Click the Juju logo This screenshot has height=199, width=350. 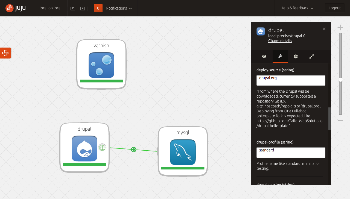16,8
